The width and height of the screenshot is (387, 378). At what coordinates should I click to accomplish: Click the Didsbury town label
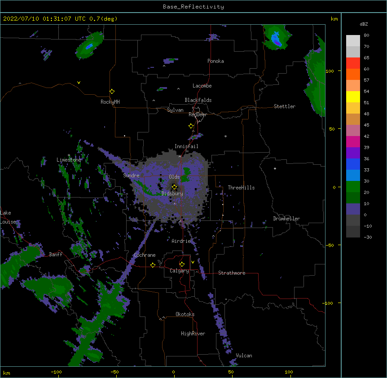(172, 193)
